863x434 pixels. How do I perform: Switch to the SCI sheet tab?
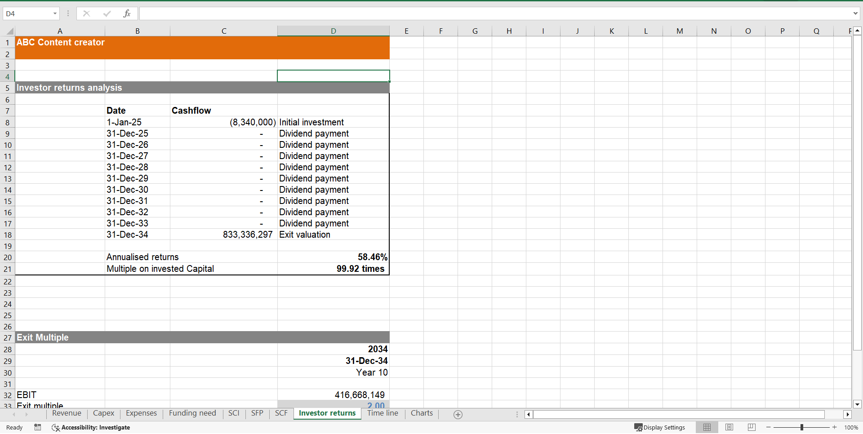(x=234, y=413)
